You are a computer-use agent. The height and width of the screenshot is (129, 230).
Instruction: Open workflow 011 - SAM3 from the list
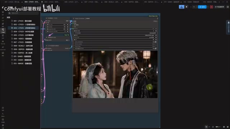[23, 56]
